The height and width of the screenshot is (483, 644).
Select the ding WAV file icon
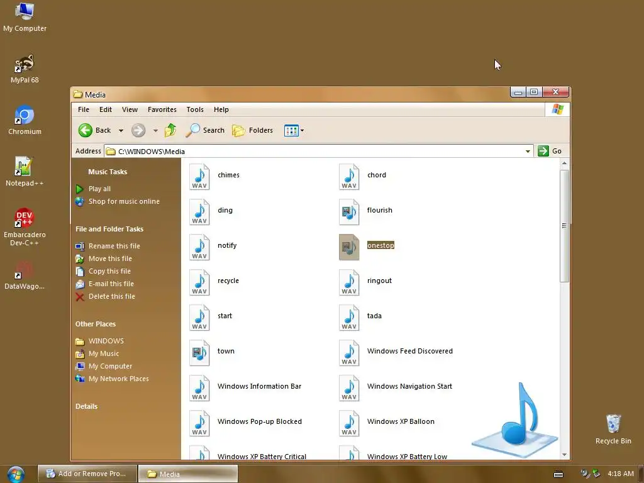point(199,212)
